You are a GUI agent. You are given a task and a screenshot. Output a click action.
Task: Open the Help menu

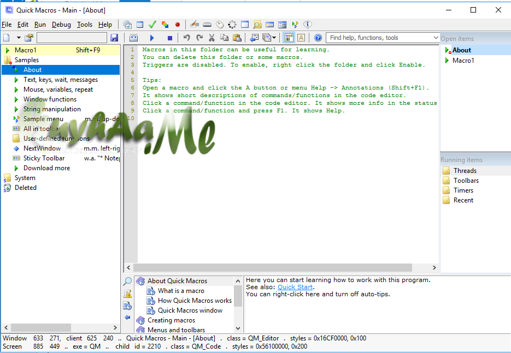[x=105, y=25]
